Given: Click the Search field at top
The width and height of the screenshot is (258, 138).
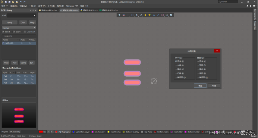Looking at the screenshot, I should (228, 1).
